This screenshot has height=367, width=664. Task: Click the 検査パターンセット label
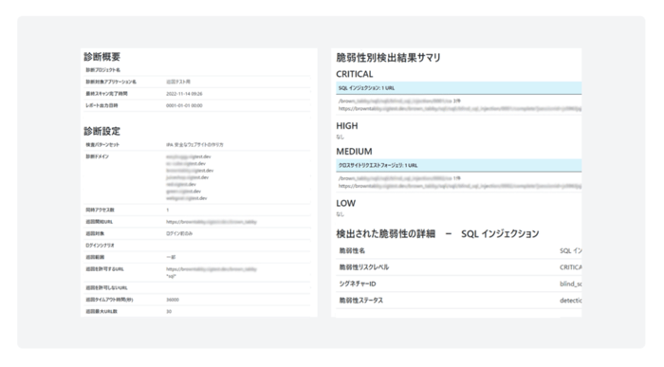102,145
